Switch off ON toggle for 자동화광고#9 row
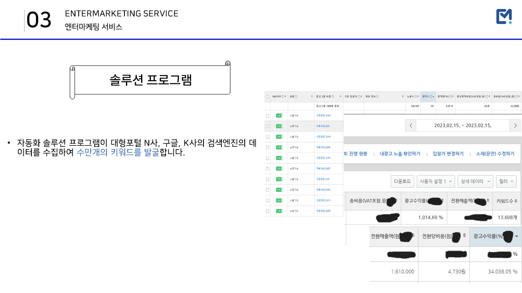This screenshot has width=522, height=293. (x=279, y=126)
